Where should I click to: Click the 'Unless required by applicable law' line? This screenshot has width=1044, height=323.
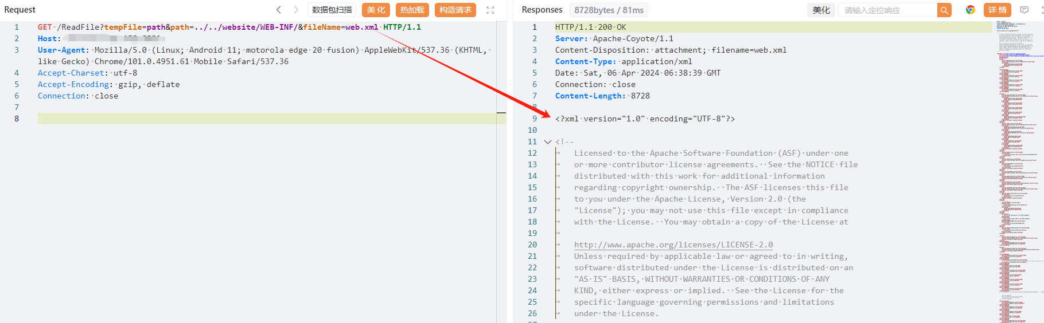711,256
